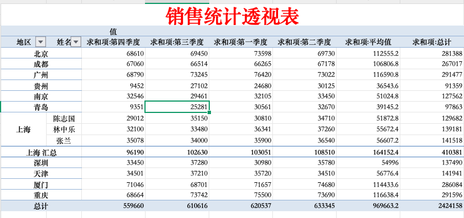The image size is (464, 218).
Task: Click the 陈志国 name cell
Action: pos(64,119)
